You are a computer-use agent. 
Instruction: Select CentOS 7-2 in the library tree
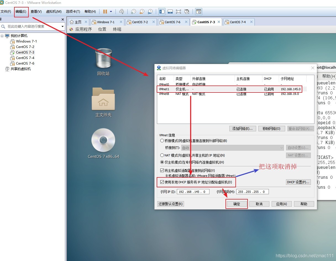[x=25, y=47]
